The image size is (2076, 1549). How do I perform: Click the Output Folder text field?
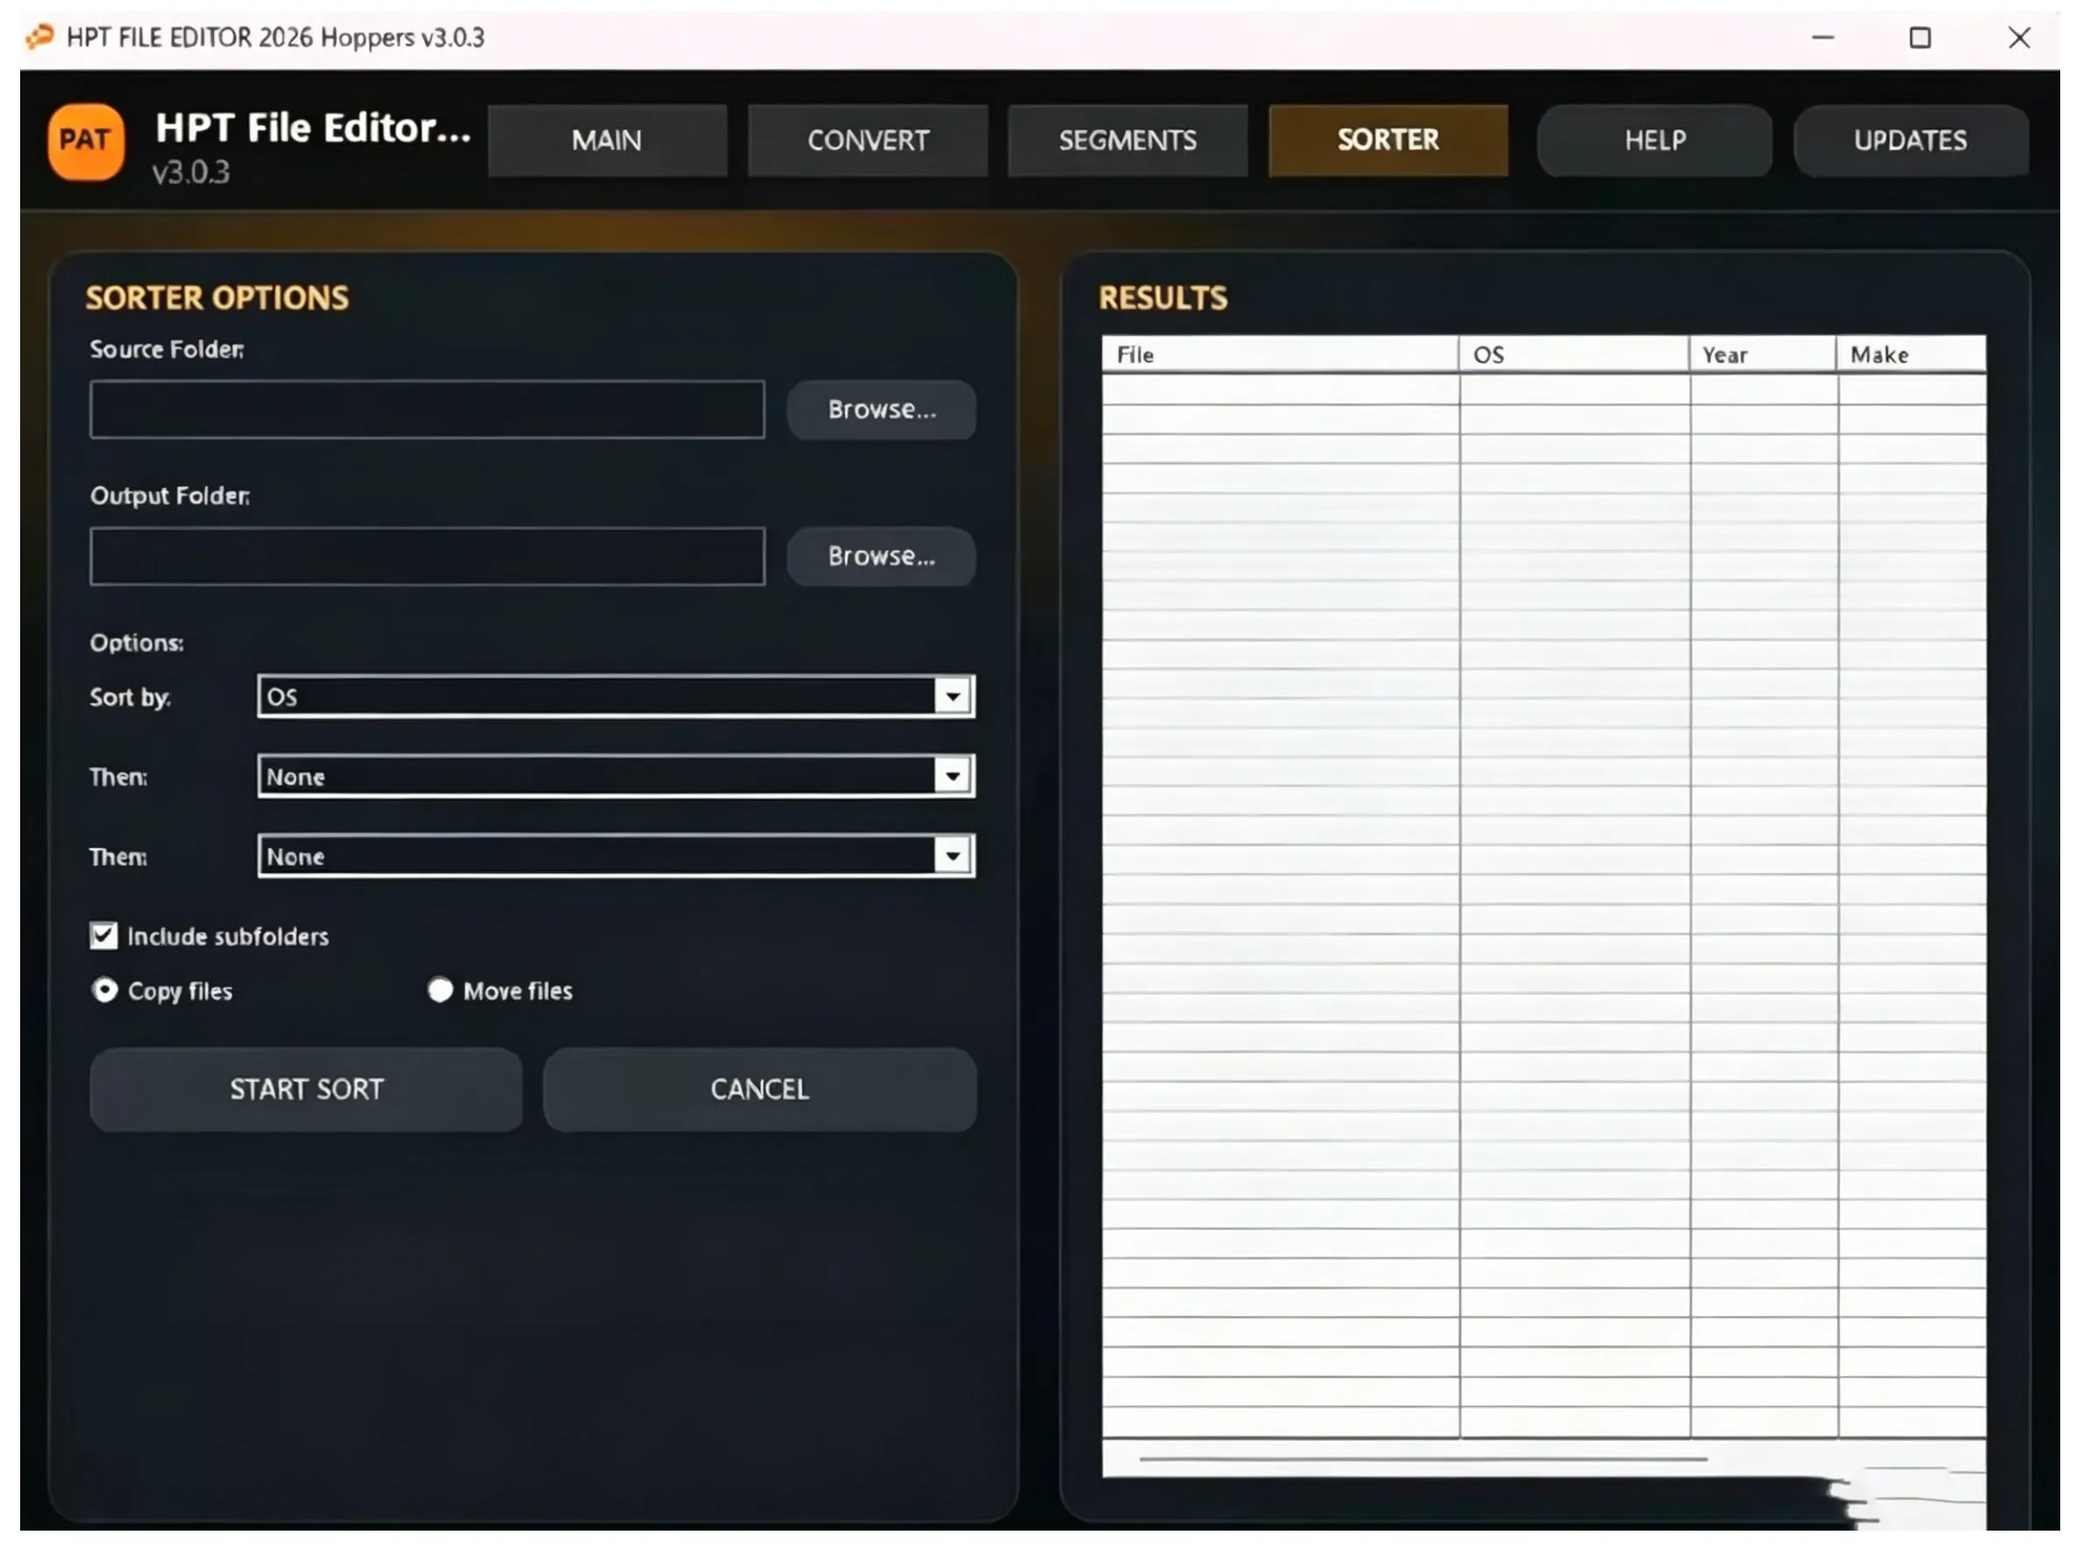tap(427, 555)
